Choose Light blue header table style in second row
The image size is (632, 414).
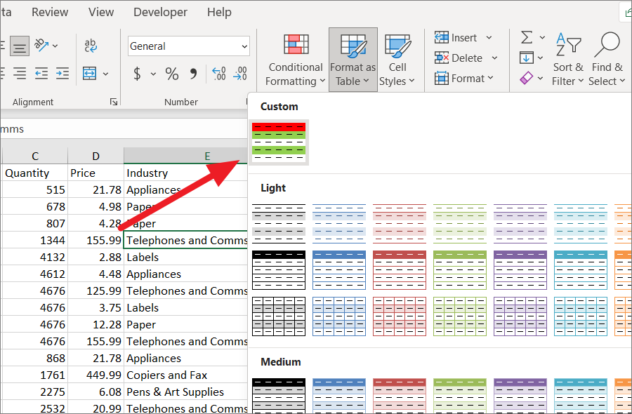[339, 270]
